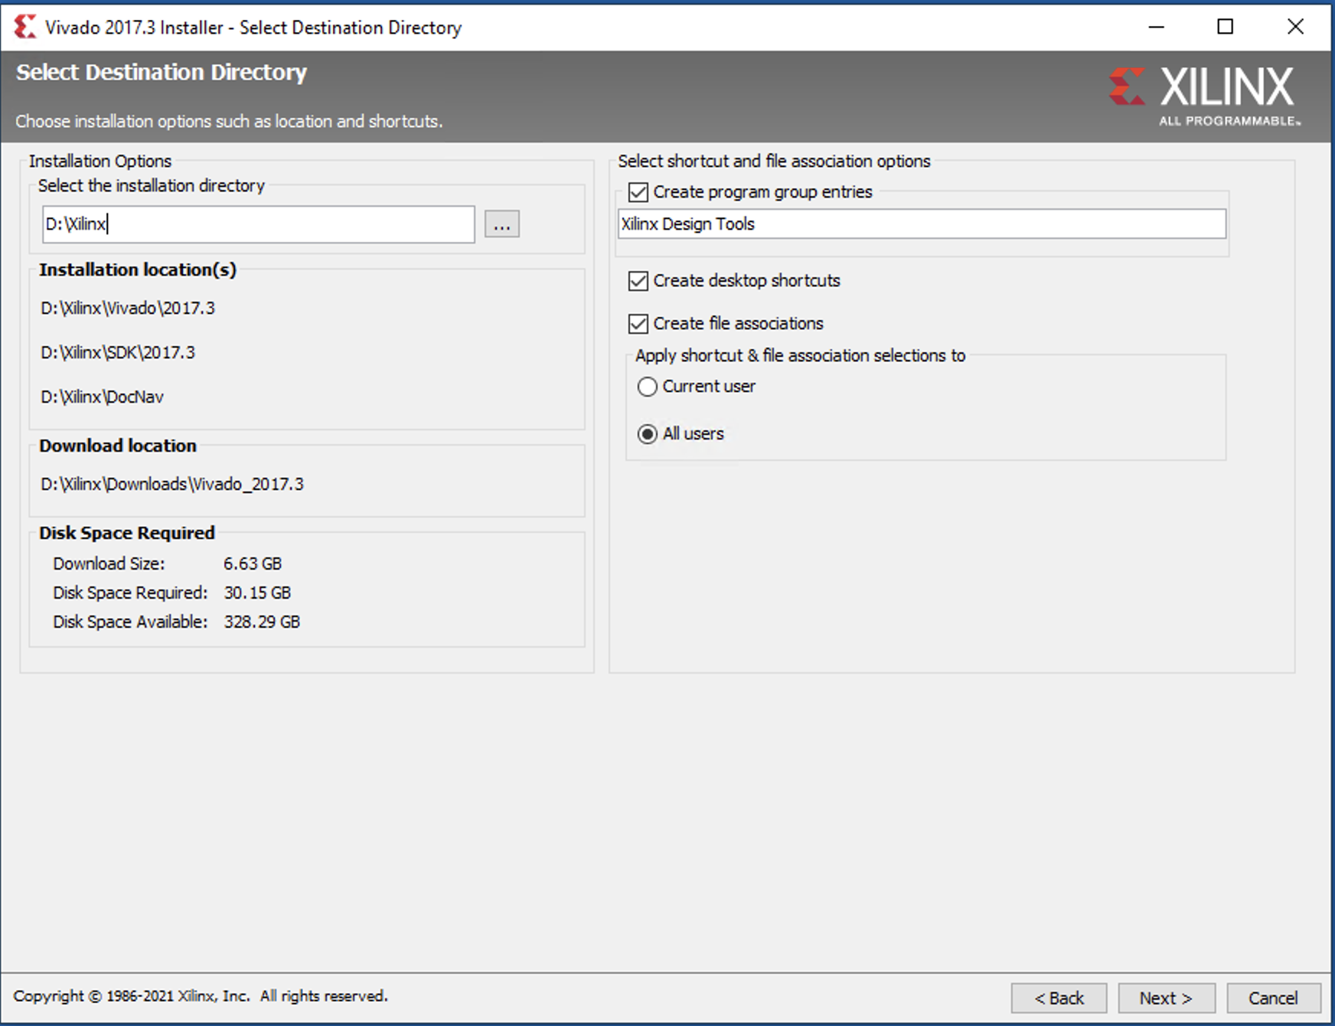Select the Current user radio button

(647, 387)
